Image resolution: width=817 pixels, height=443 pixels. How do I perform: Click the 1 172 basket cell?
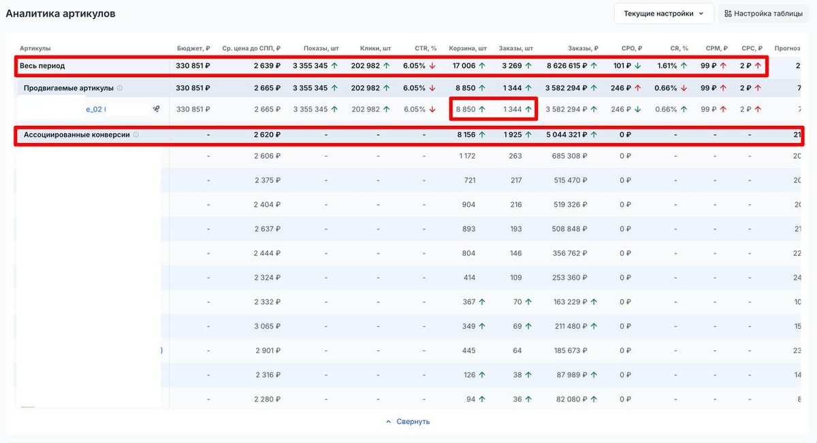(x=468, y=156)
